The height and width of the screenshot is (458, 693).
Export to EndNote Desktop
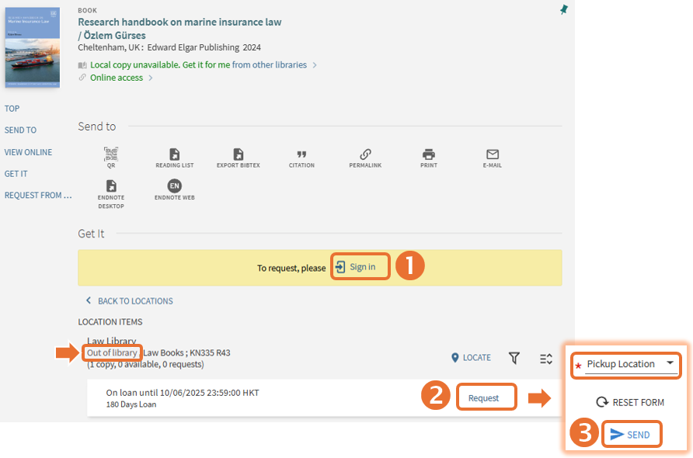111,187
